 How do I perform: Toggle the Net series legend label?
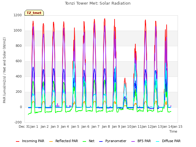(92, 141)
